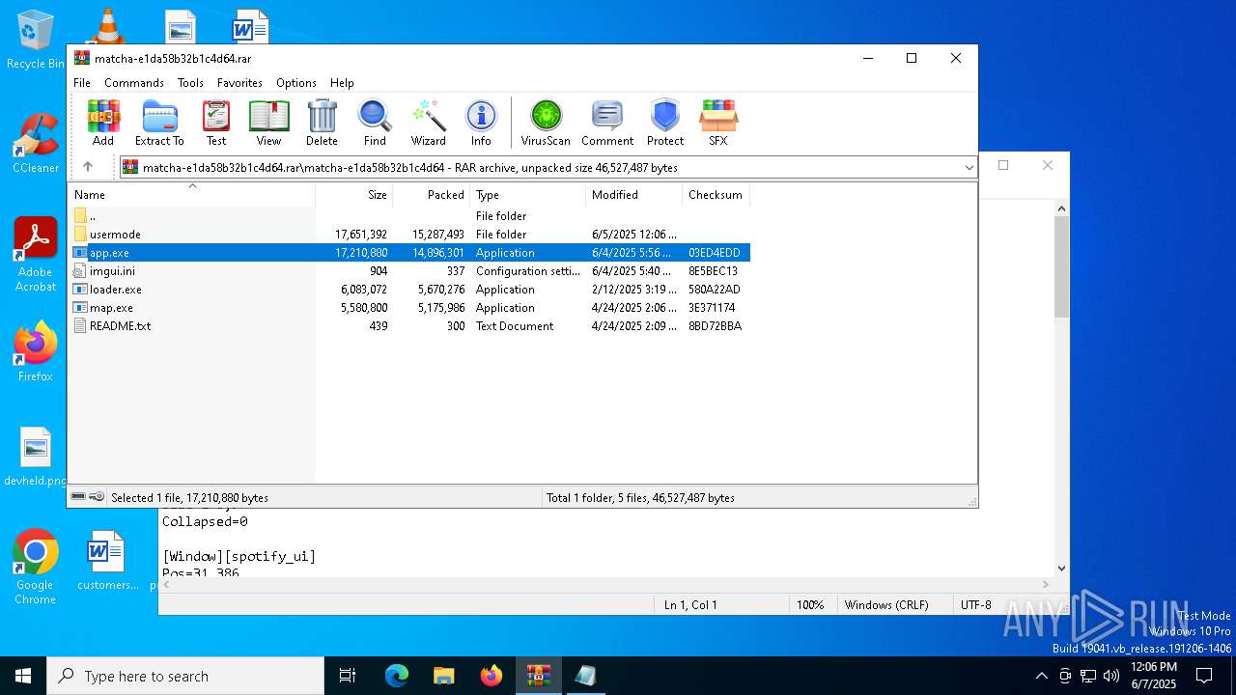Click Notepad vertical scrollbar up arrow
Image resolution: width=1236 pixels, height=695 pixels.
tap(1061, 208)
